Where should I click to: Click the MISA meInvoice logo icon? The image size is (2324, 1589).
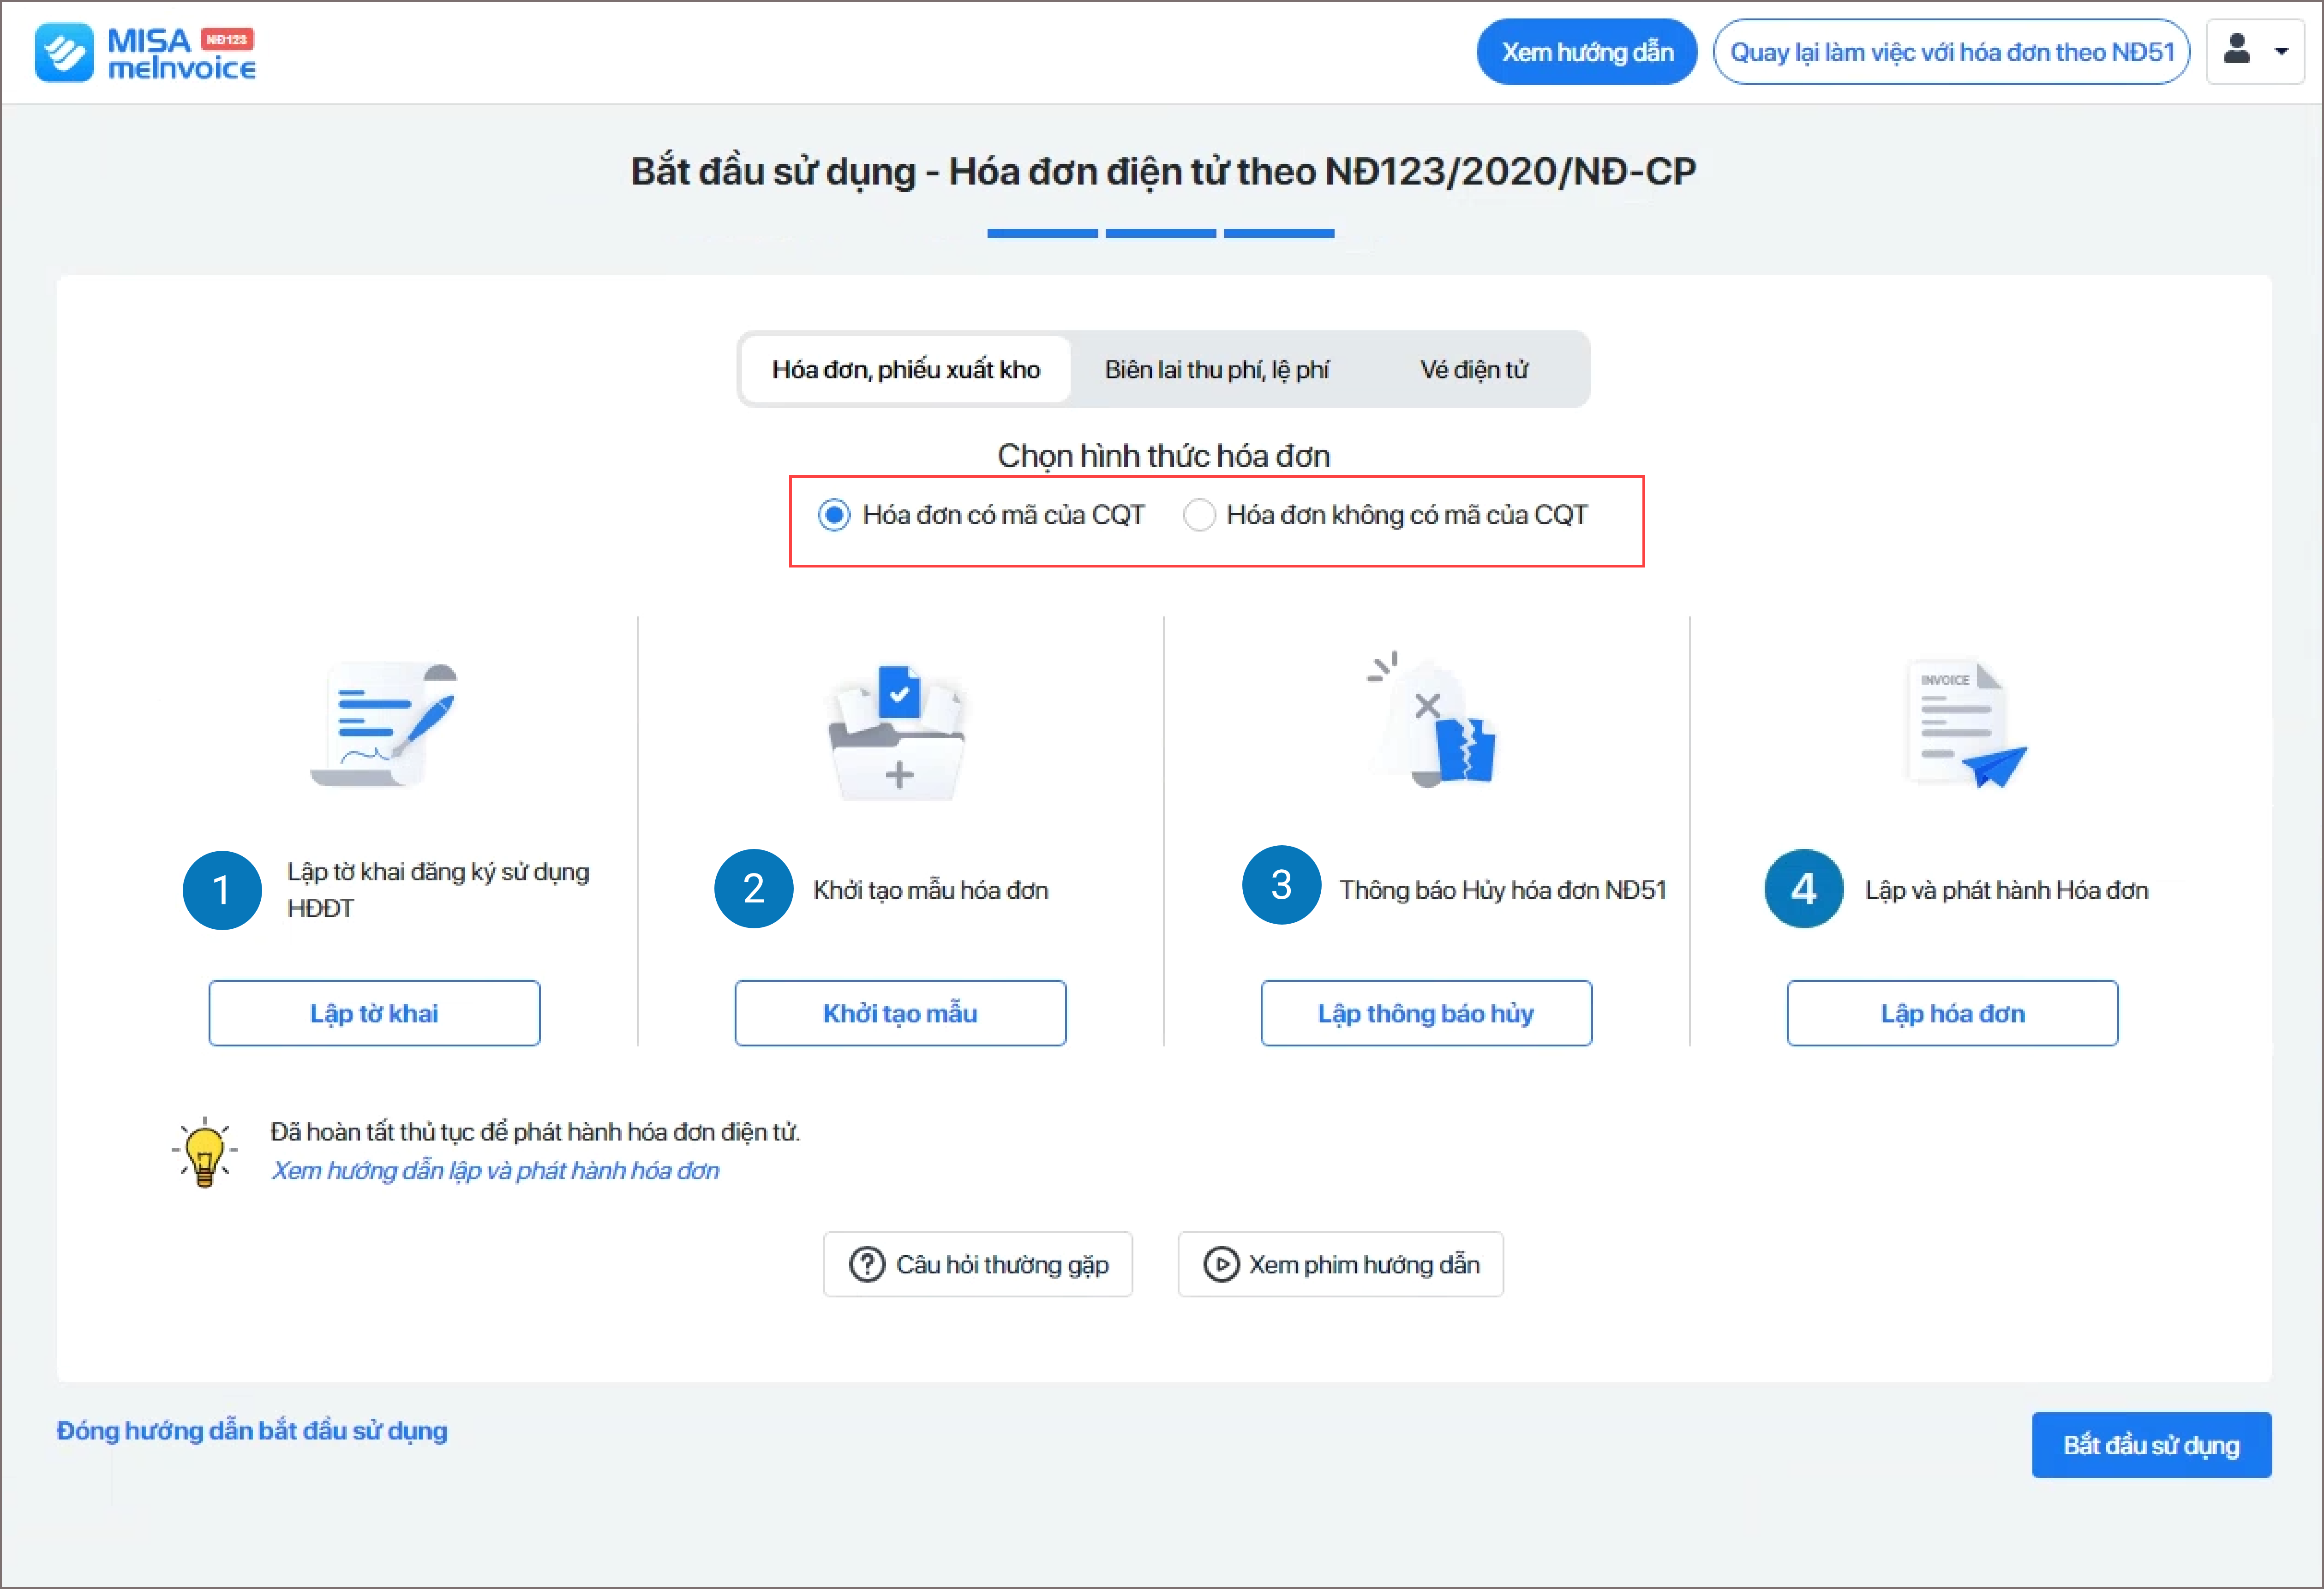[x=64, y=52]
